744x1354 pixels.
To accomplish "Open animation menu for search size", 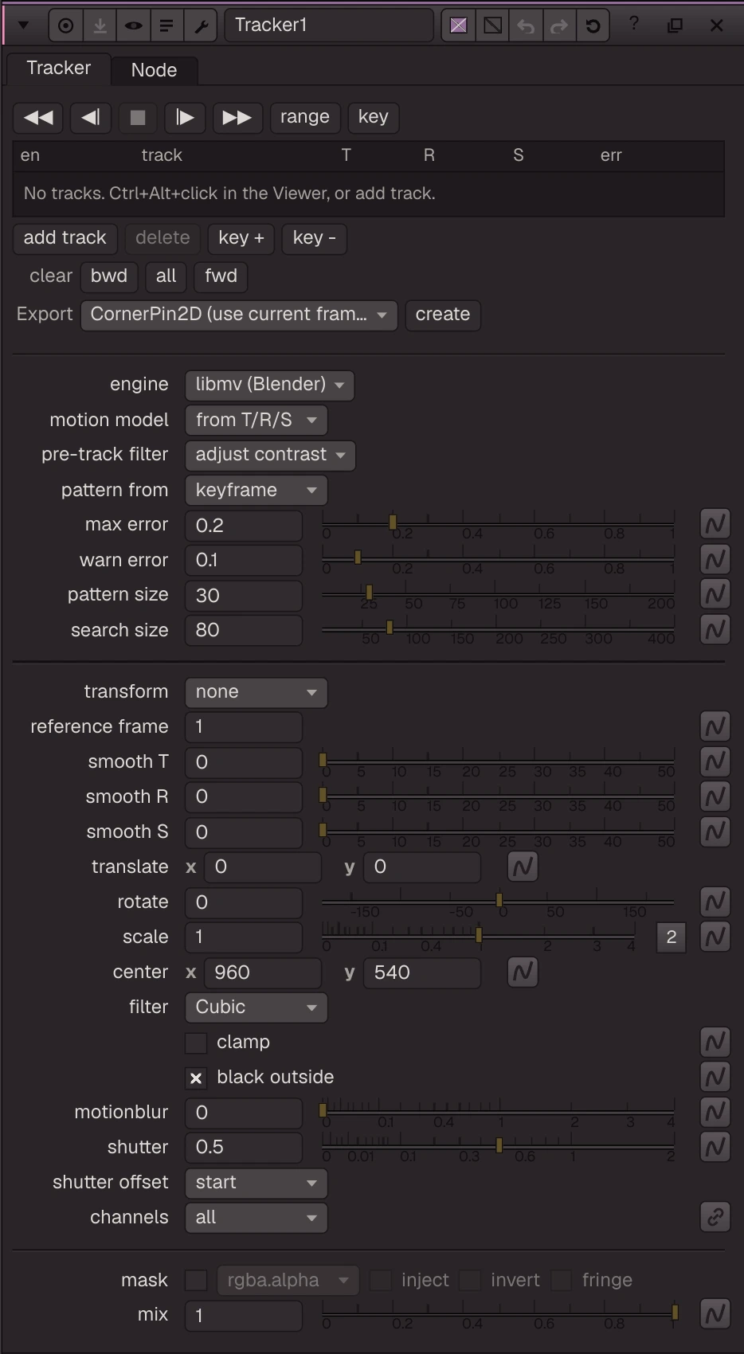I will point(715,629).
